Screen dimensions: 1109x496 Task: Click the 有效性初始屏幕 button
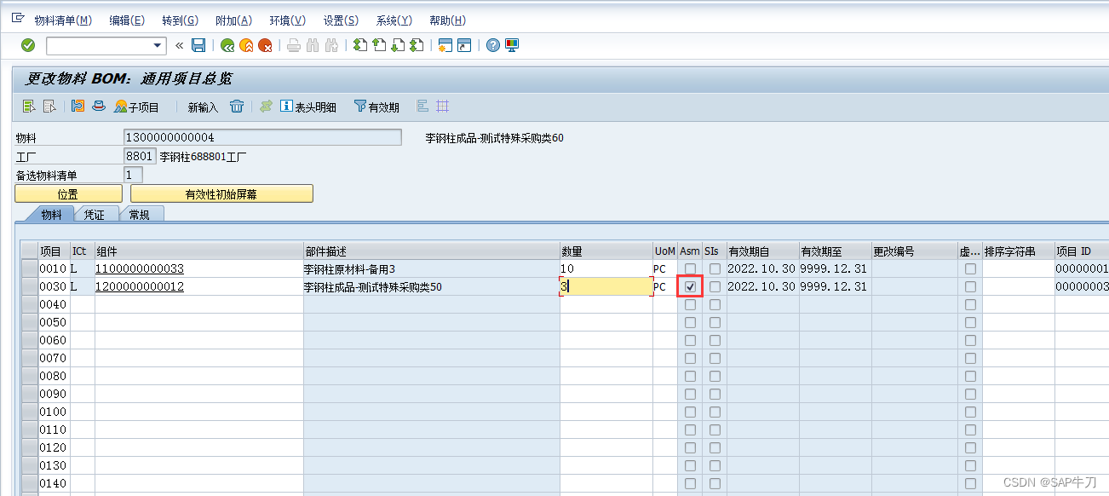pyautogui.click(x=221, y=194)
